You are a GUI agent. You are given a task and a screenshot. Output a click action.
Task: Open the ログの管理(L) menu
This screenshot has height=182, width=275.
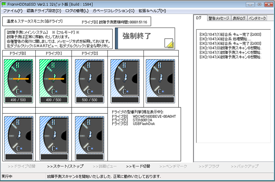(77, 11)
